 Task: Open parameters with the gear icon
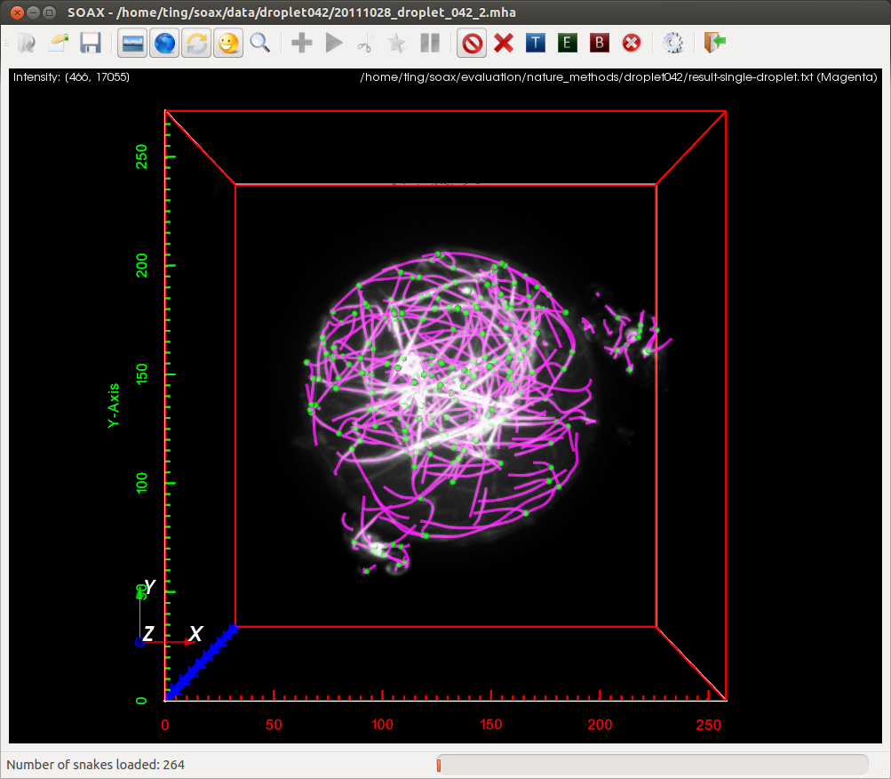(x=673, y=42)
